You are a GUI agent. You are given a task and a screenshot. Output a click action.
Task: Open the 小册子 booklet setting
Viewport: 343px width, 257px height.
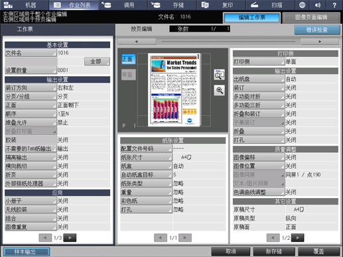point(31,201)
